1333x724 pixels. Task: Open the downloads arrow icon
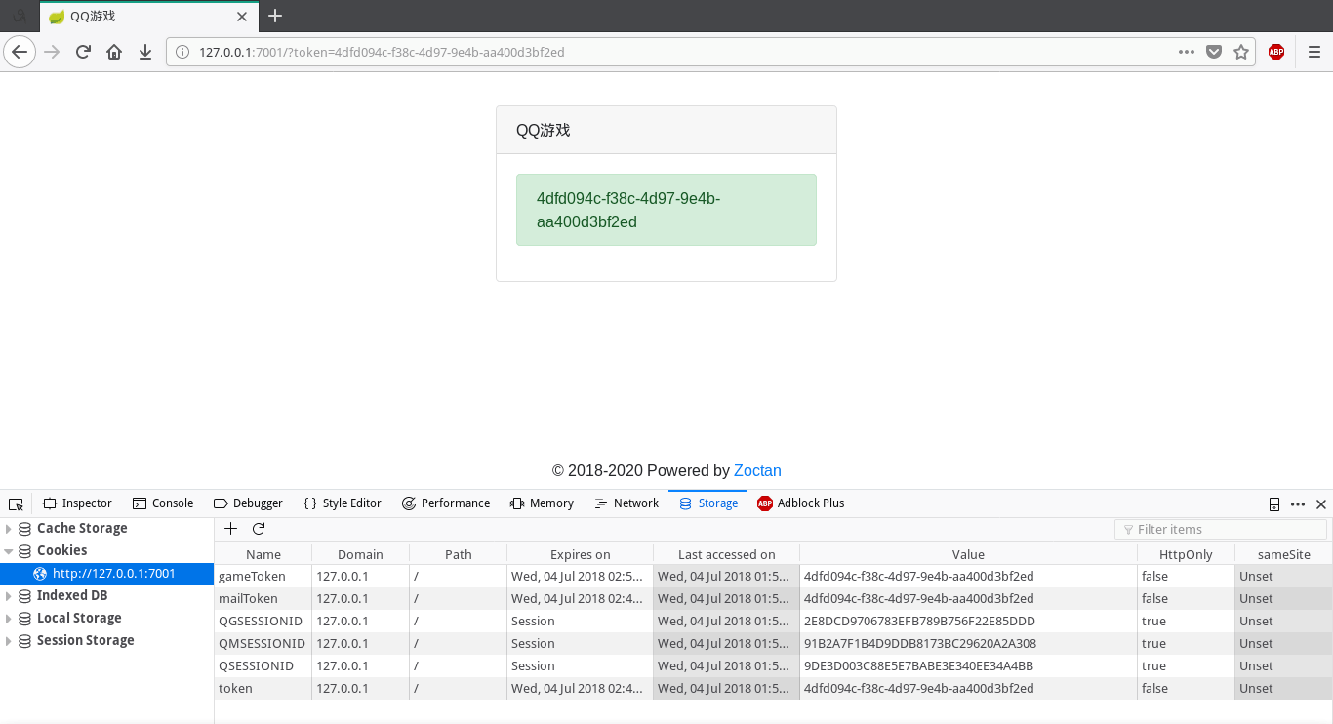click(145, 52)
